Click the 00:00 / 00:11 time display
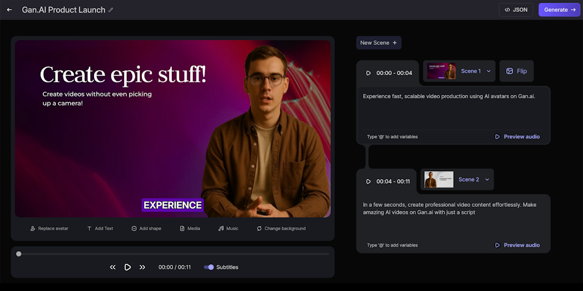 174,267
